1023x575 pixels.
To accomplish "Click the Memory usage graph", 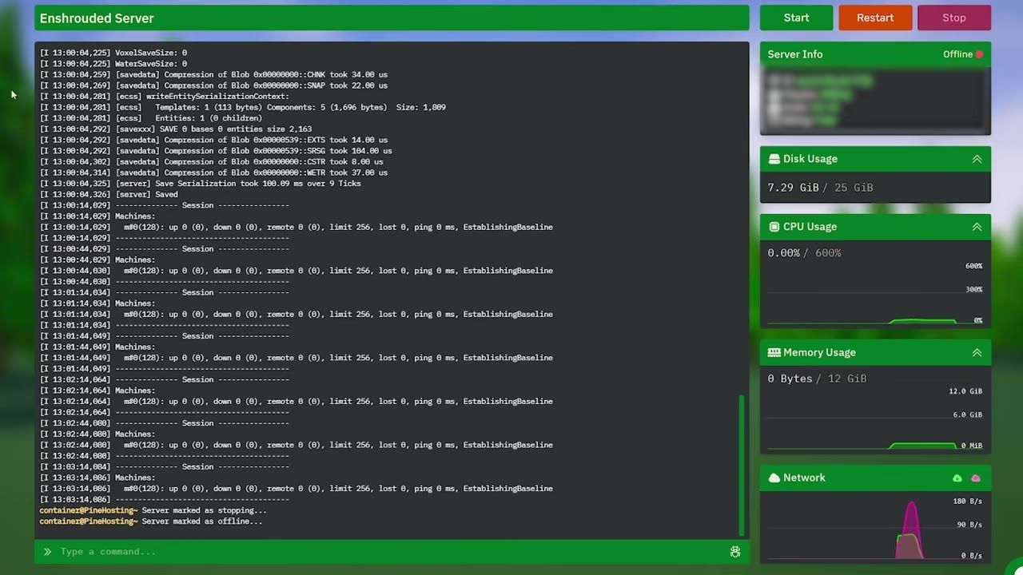I will [875, 419].
